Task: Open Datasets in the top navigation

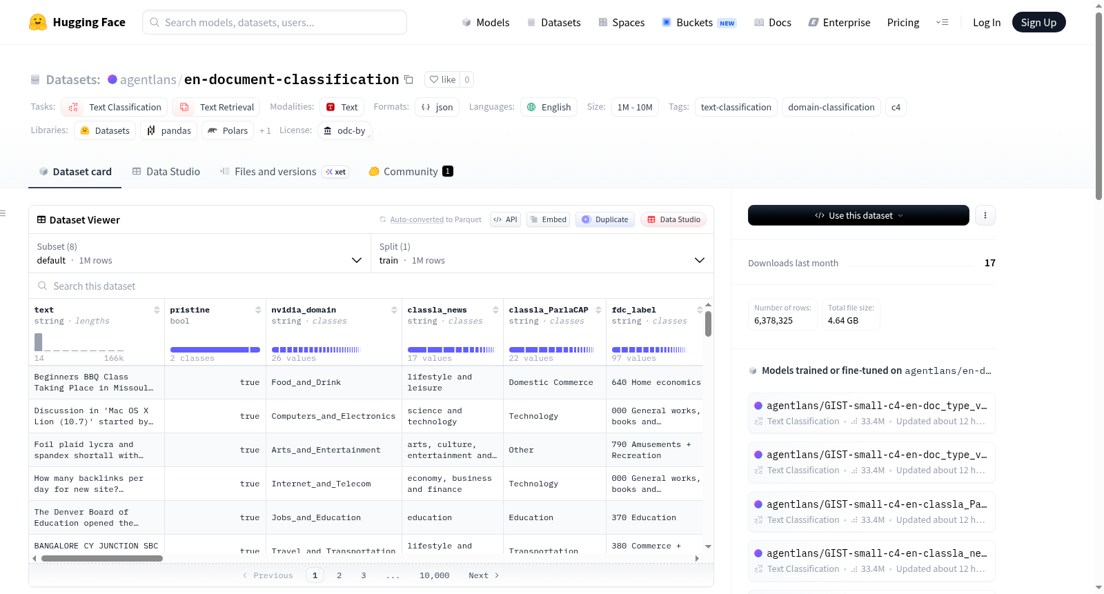Action: tap(553, 23)
